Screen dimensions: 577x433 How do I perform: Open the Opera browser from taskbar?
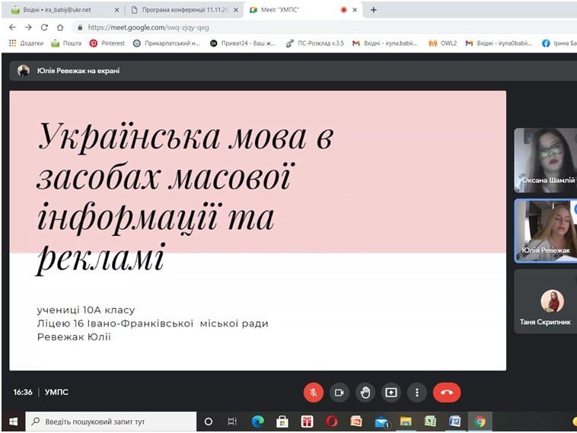331,421
